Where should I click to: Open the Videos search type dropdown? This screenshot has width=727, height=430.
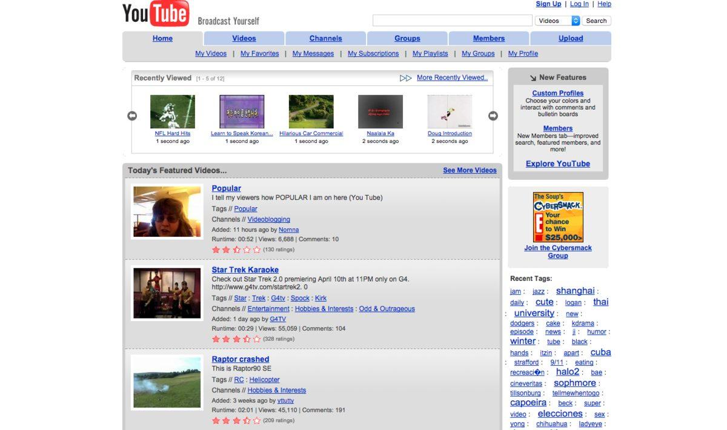557,21
